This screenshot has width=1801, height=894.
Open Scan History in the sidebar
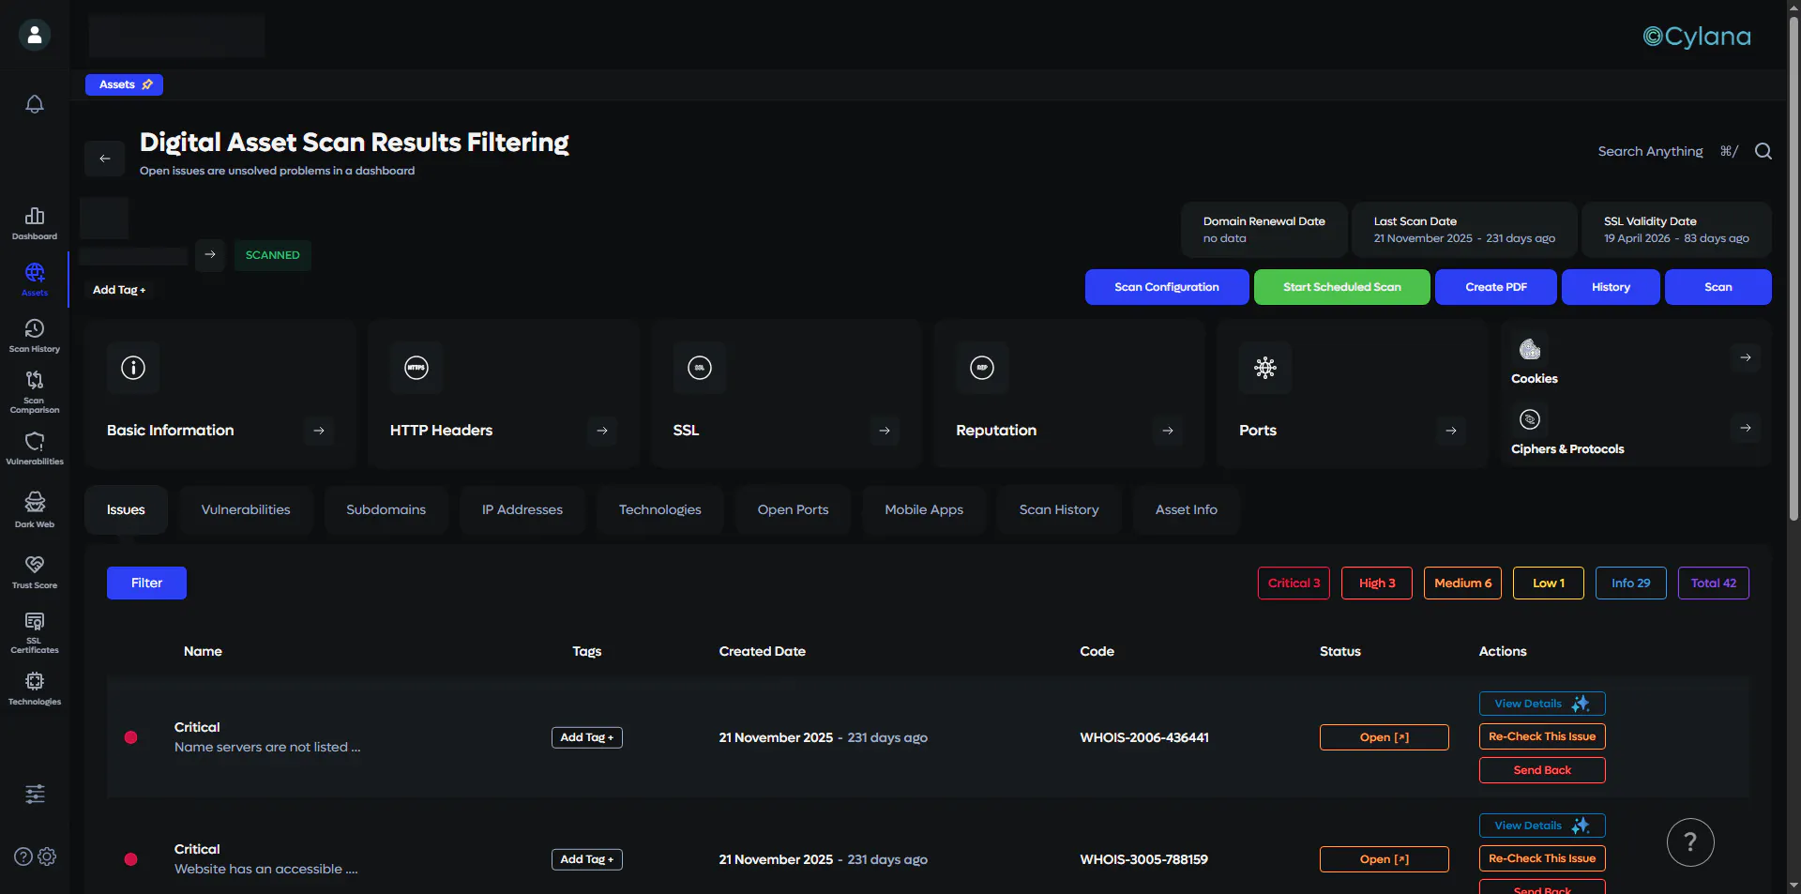[x=35, y=336]
